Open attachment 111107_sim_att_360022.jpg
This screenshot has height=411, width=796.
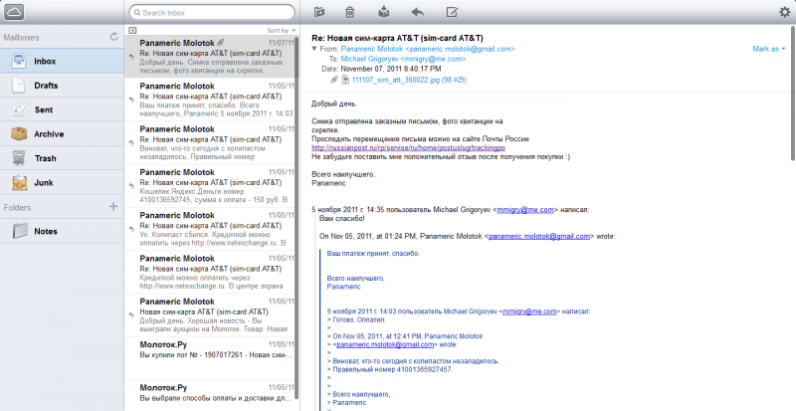409,80
